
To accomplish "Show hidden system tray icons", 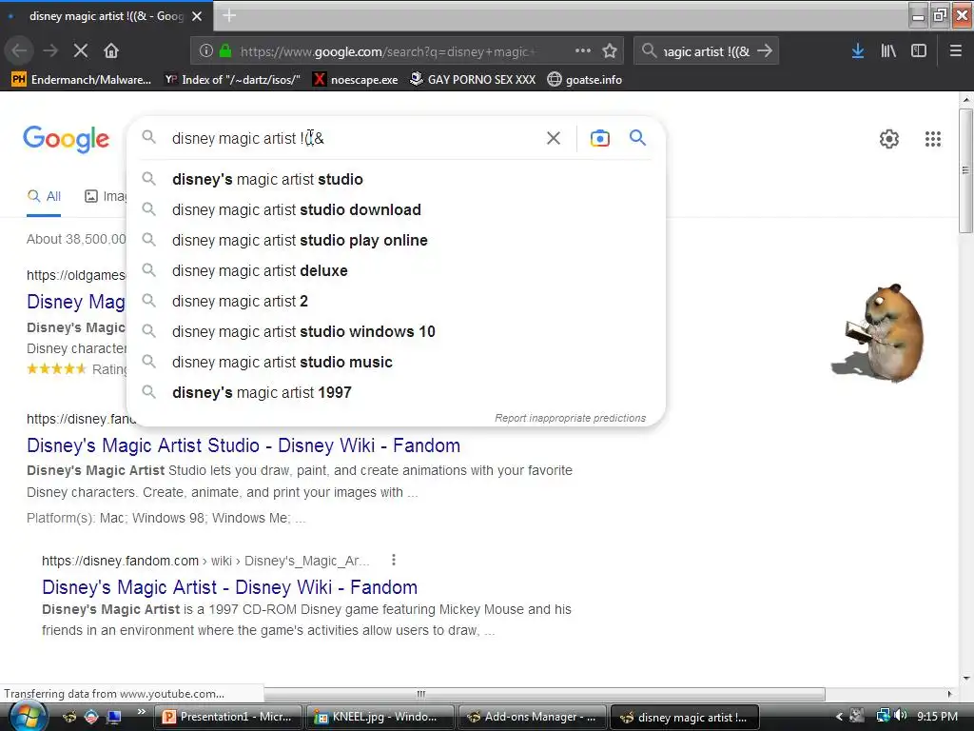I will coord(839,717).
